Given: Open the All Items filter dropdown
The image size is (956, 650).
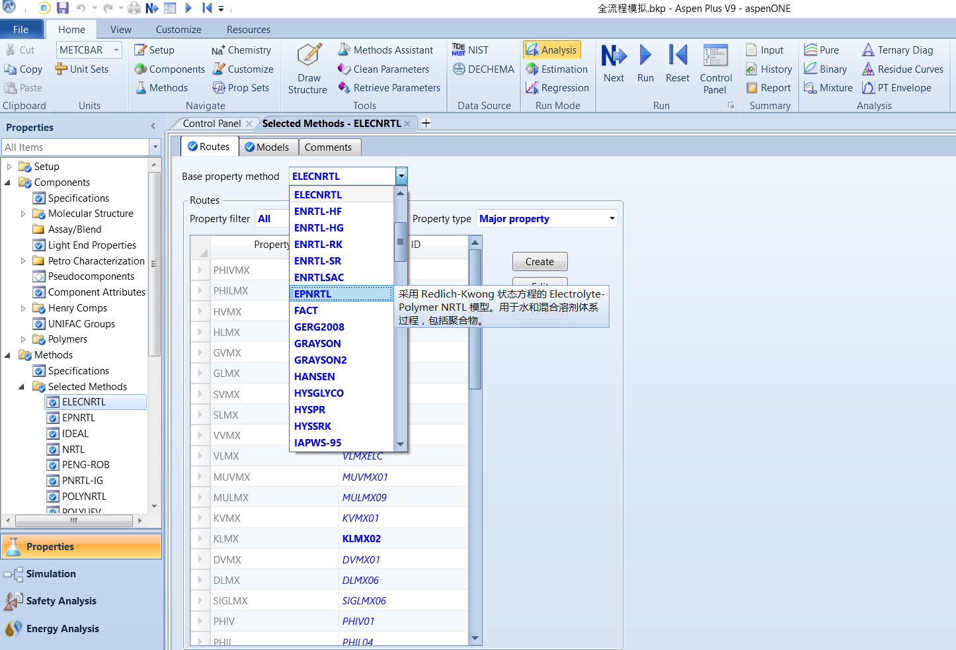Looking at the screenshot, I should [155, 147].
